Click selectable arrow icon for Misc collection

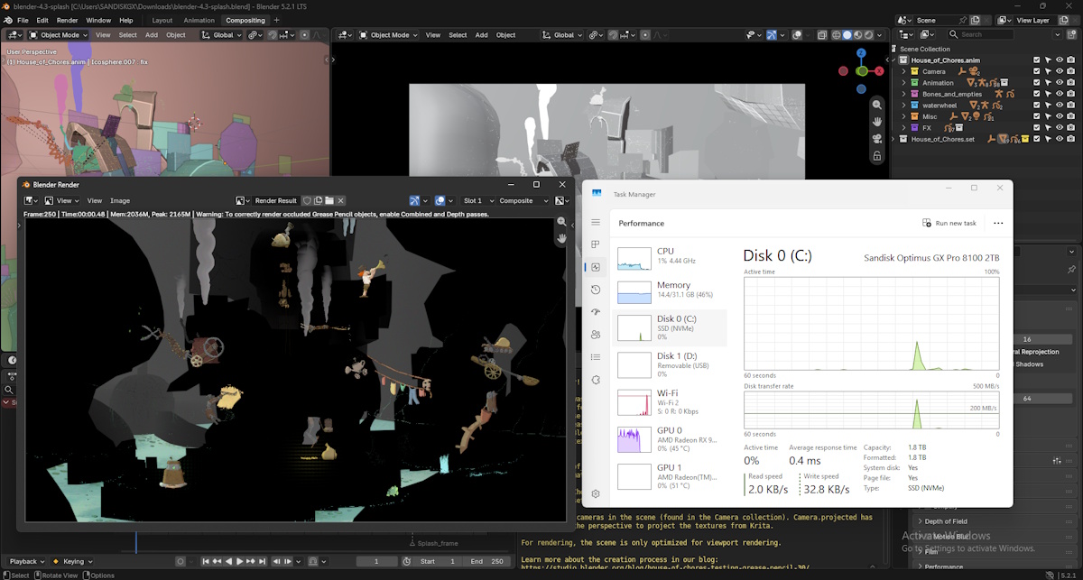click(1049, 116)
